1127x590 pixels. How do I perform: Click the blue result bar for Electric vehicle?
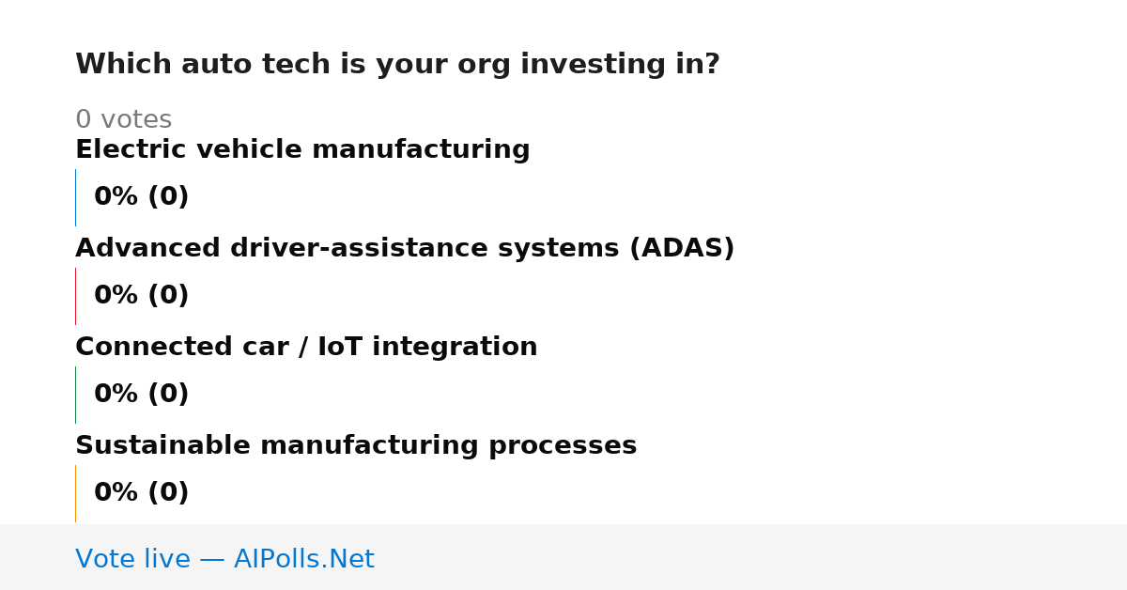pyautogui.click(x=75, y=197)
